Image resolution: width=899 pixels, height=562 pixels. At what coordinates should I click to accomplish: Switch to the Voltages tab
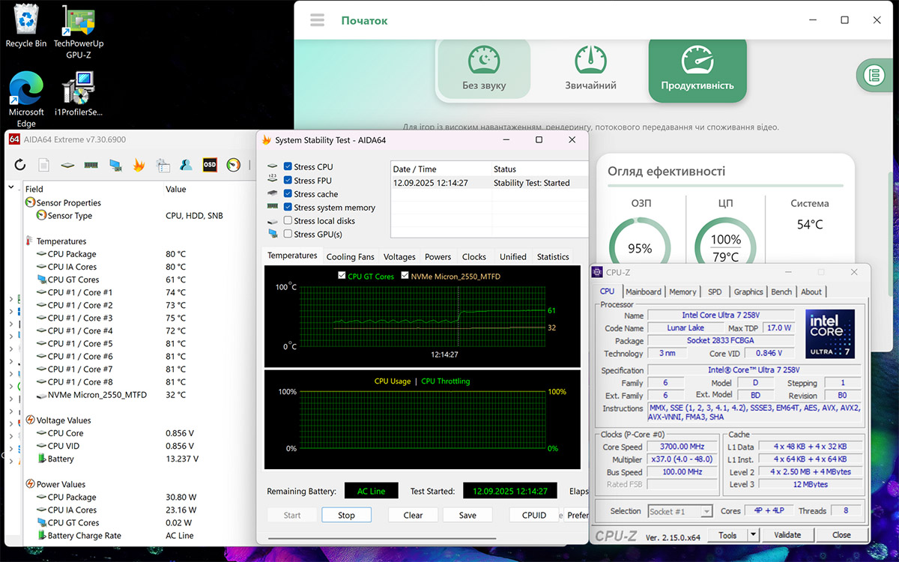click(399, 256)
